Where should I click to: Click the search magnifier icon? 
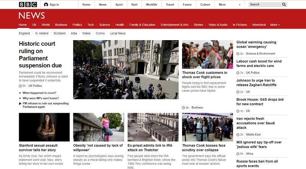click(x=284, y=5)
